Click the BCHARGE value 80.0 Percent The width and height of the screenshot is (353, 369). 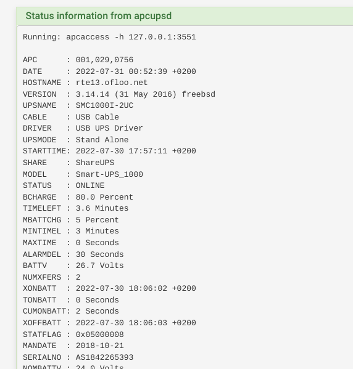104,197
